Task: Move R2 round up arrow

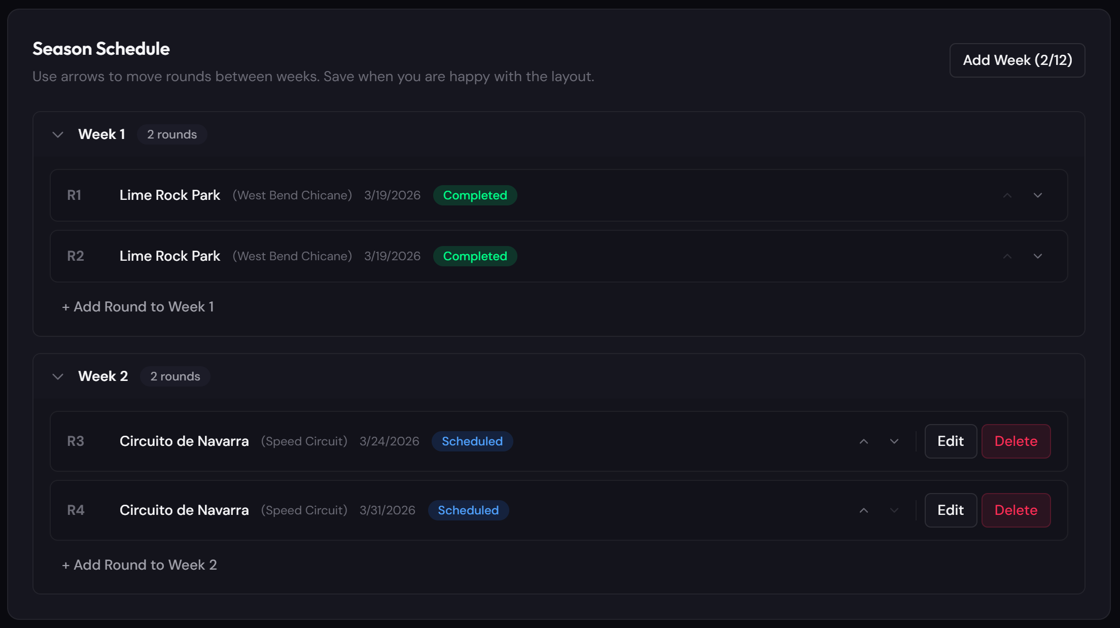Action: click(1007, 256)
